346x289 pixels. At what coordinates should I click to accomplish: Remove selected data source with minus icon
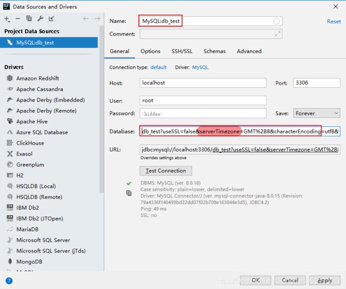(18, 19)
